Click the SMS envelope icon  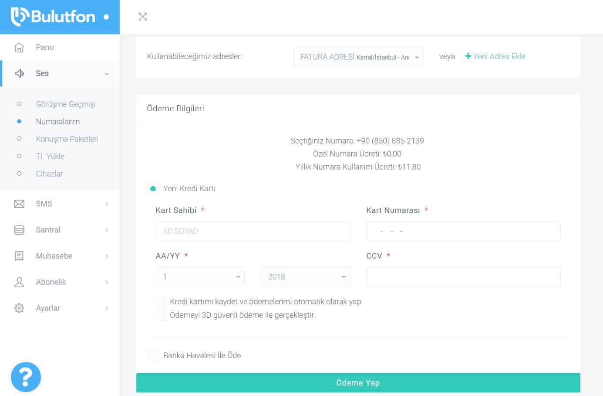pos(19,204)
